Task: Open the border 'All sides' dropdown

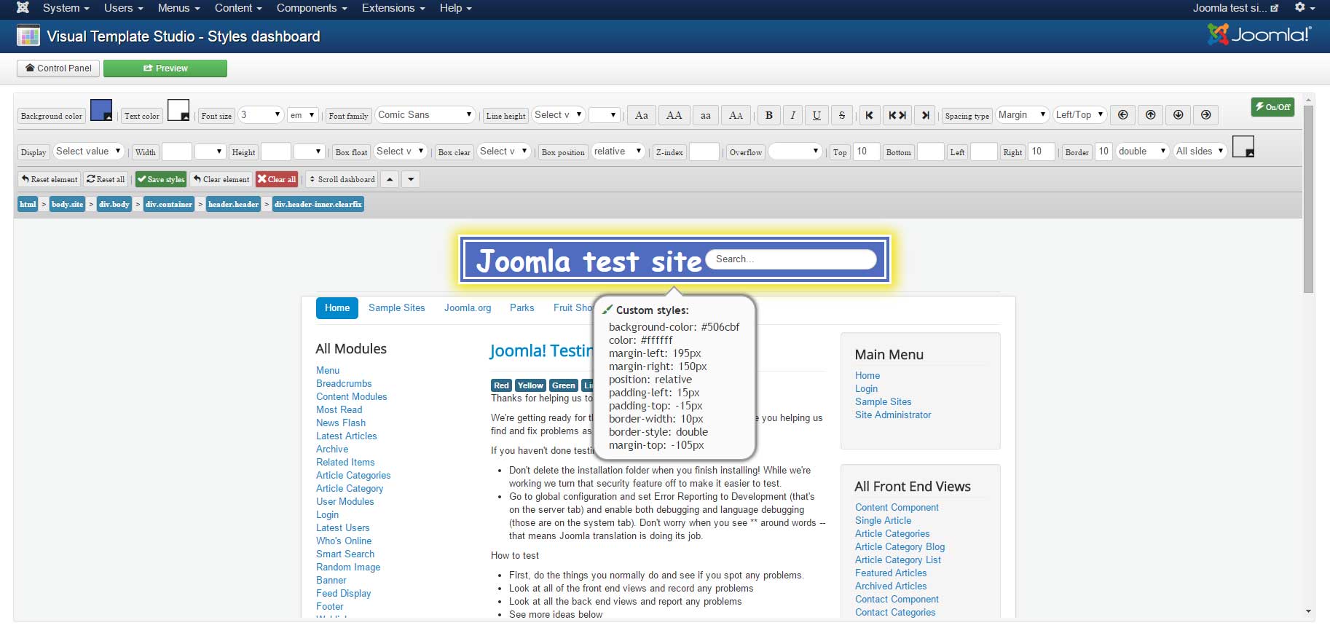Action: coord(1200,152)
